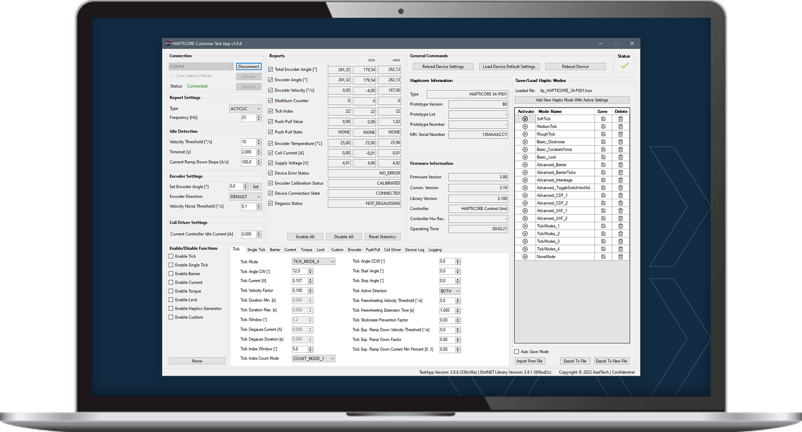Uncheck Total Encoder Angle report

[x=271, y=69]
